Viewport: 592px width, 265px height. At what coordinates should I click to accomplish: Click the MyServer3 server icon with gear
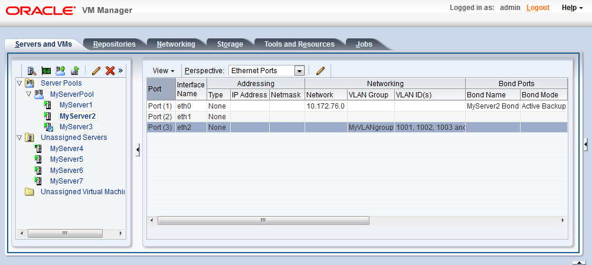click(48, 127)
